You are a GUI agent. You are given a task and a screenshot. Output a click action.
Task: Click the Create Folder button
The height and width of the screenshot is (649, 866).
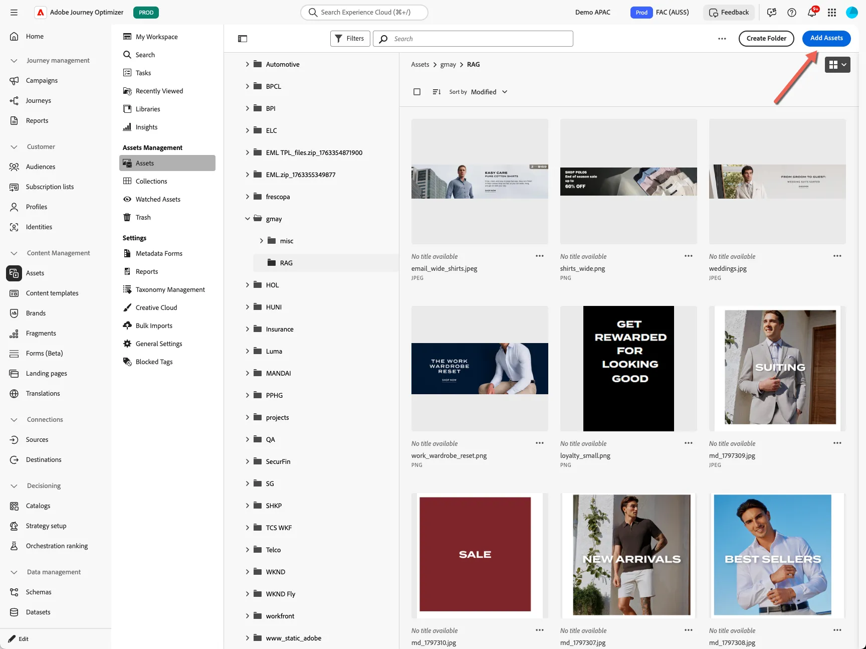[766, 39]
